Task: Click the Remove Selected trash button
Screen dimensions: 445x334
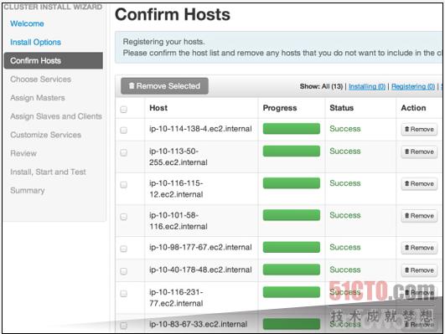Action: click(x=164, y=86)
